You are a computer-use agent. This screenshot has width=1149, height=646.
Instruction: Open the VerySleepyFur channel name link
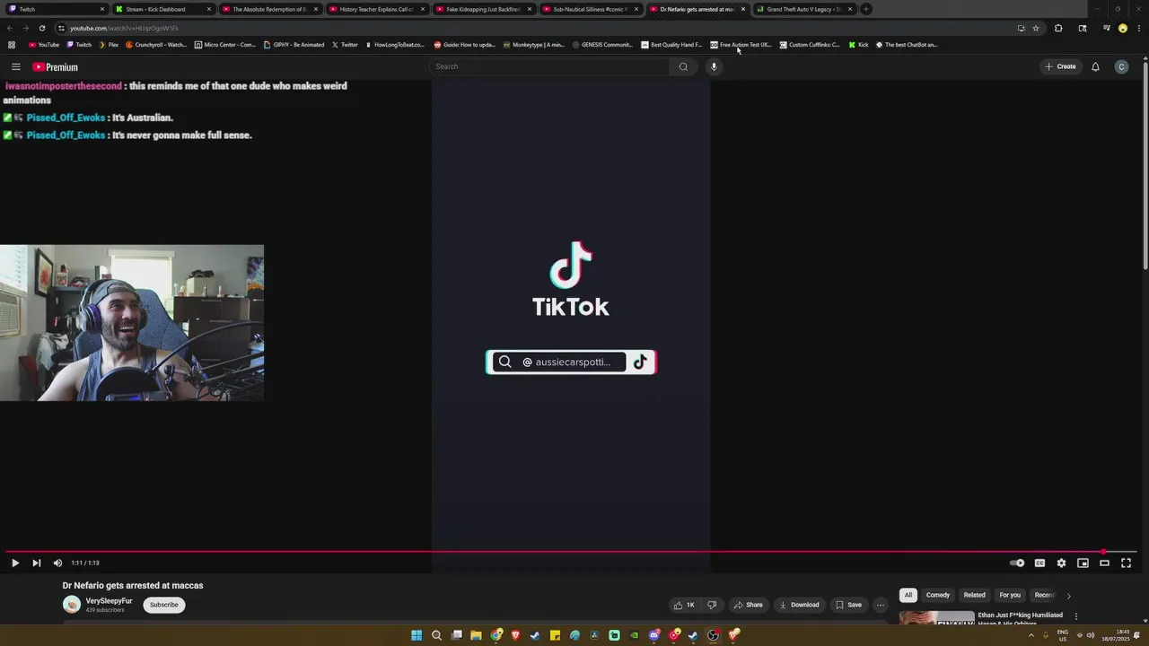[x=109, y=601]
